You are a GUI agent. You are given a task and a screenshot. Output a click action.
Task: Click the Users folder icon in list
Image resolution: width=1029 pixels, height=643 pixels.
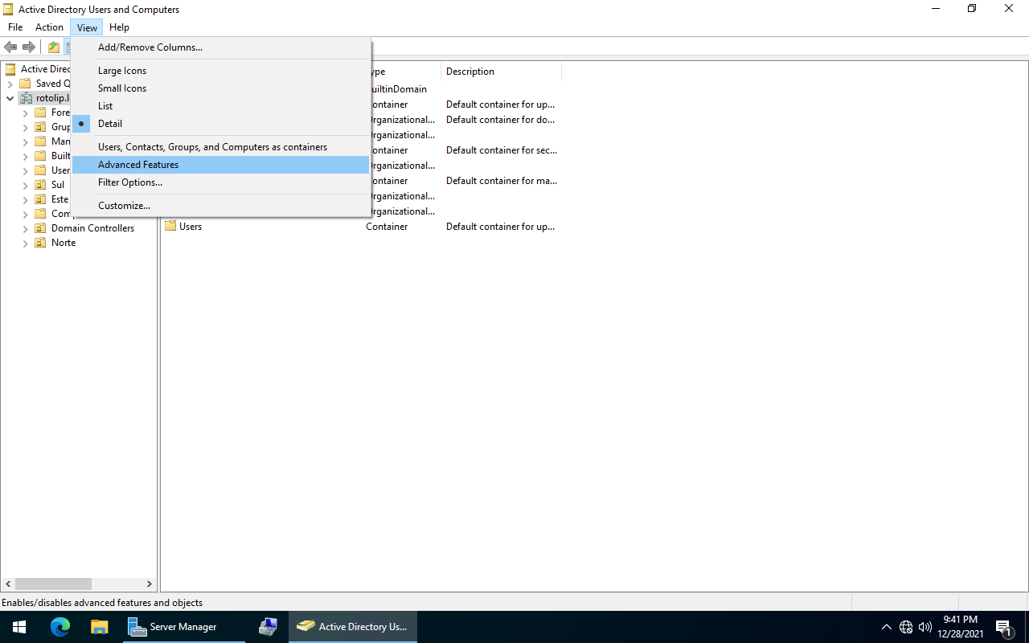pyautogui.click(x=170, y=227)
